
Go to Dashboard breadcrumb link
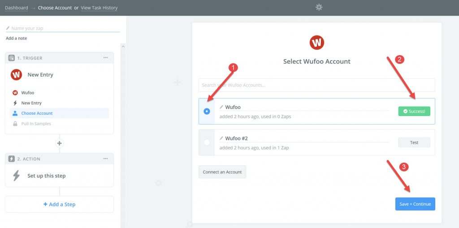pyautogui.click(x=16, y=8)
